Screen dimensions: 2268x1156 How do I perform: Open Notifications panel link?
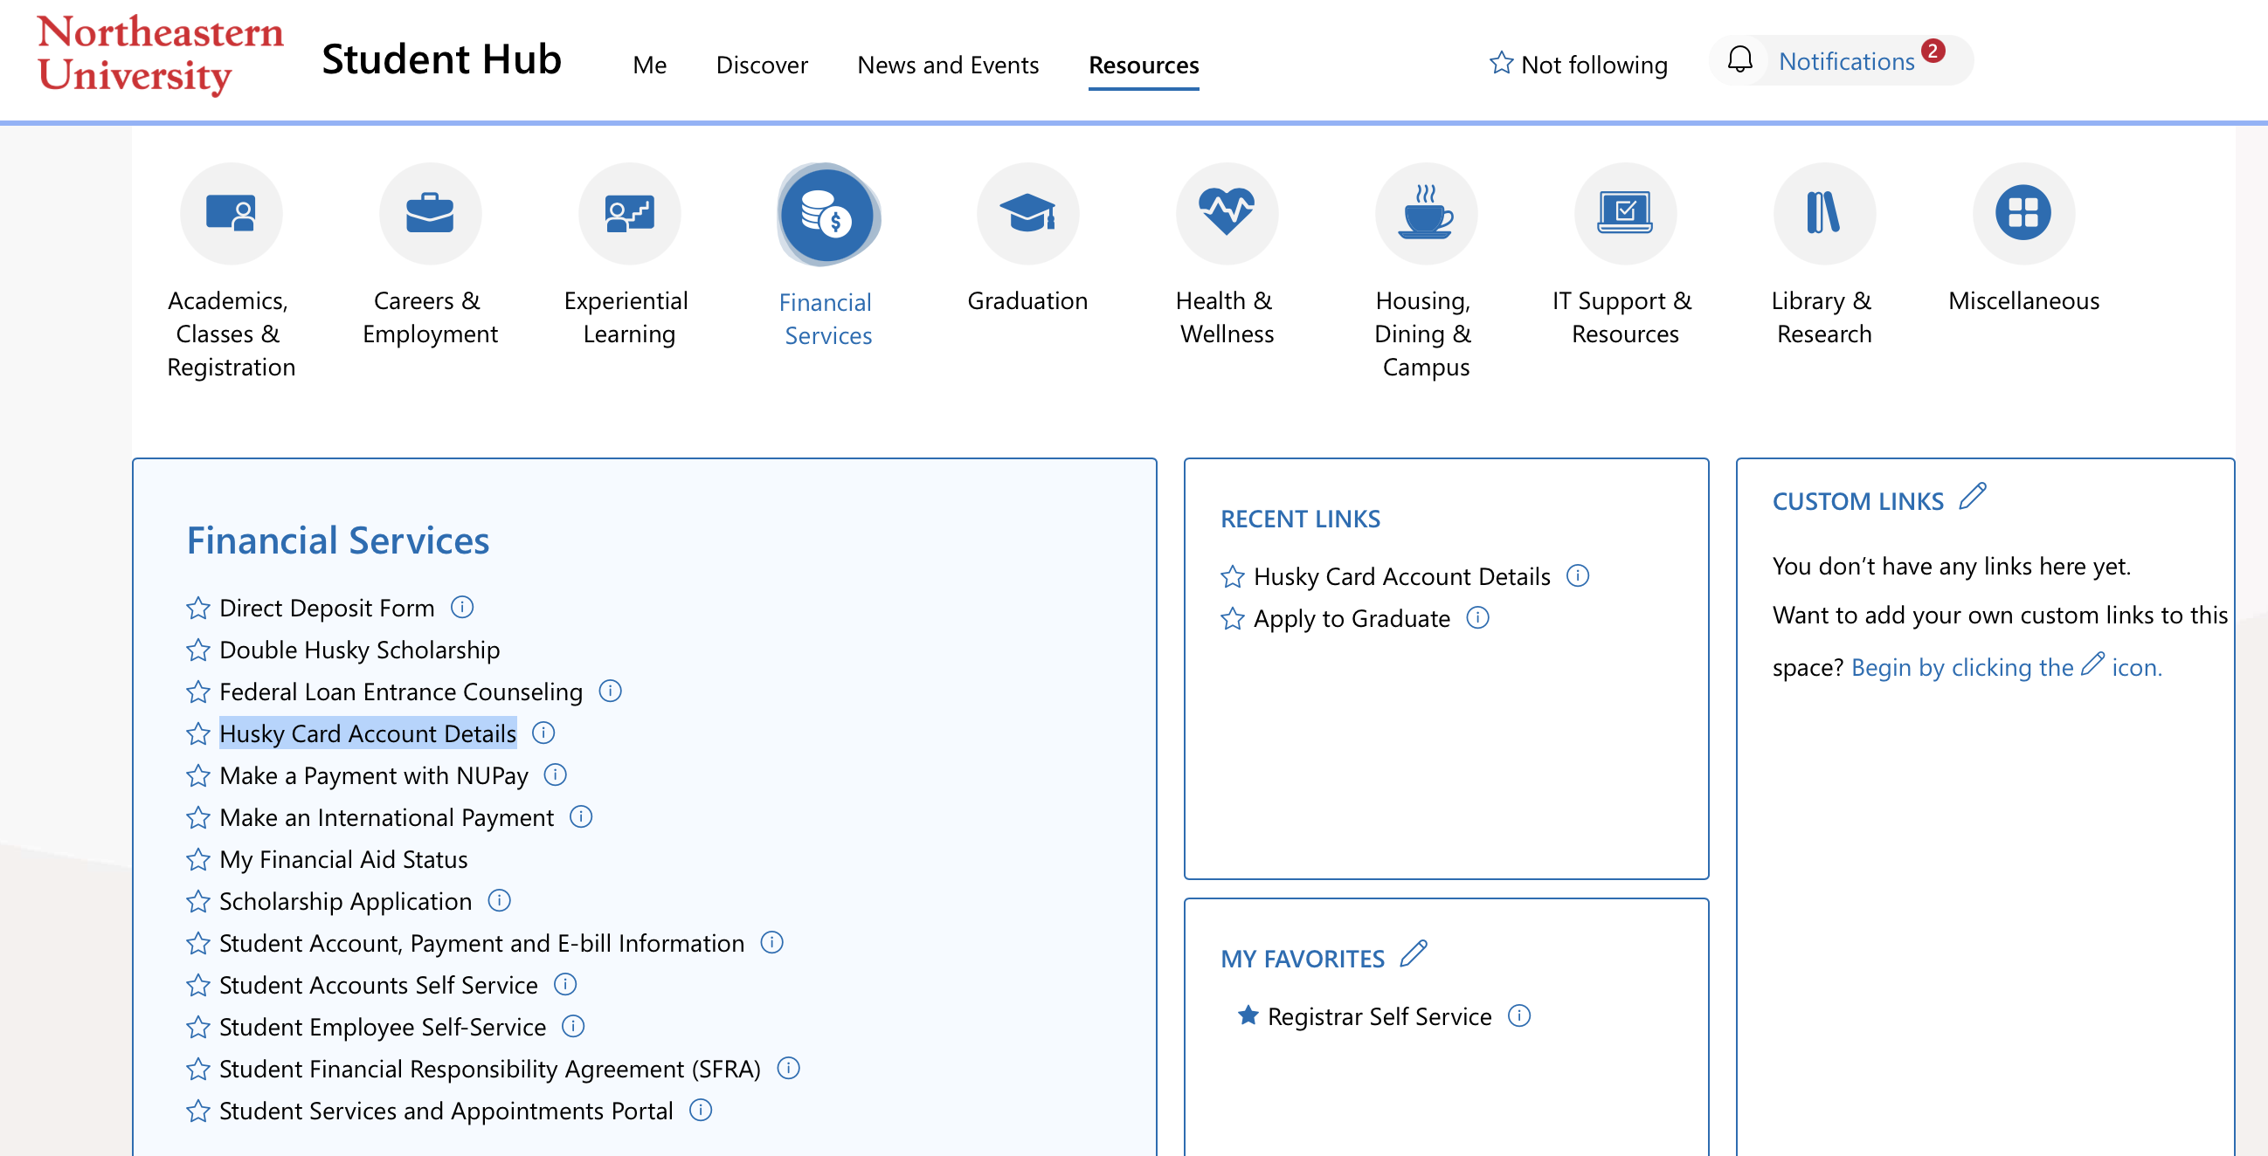1846,62
